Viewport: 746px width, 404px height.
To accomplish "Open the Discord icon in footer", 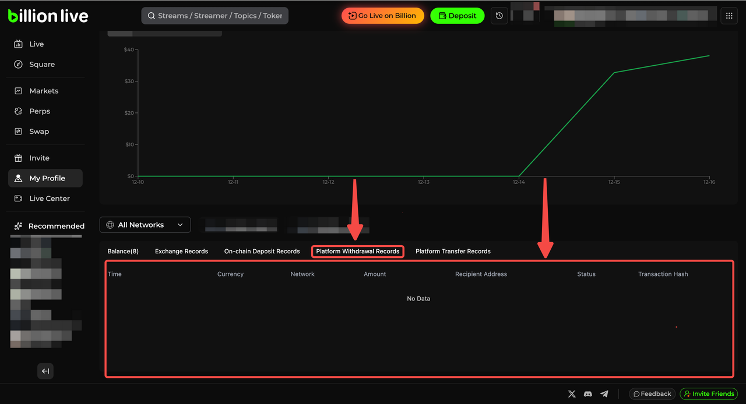I will click(x=588, y=394).
